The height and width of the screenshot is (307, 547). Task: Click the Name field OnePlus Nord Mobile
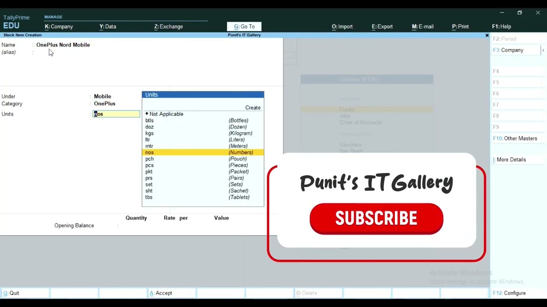(63, 45)
